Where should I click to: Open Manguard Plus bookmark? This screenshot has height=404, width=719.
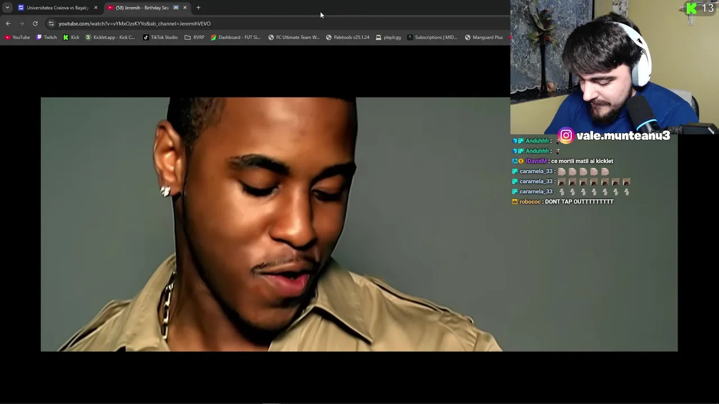click(x=484, y=38)
